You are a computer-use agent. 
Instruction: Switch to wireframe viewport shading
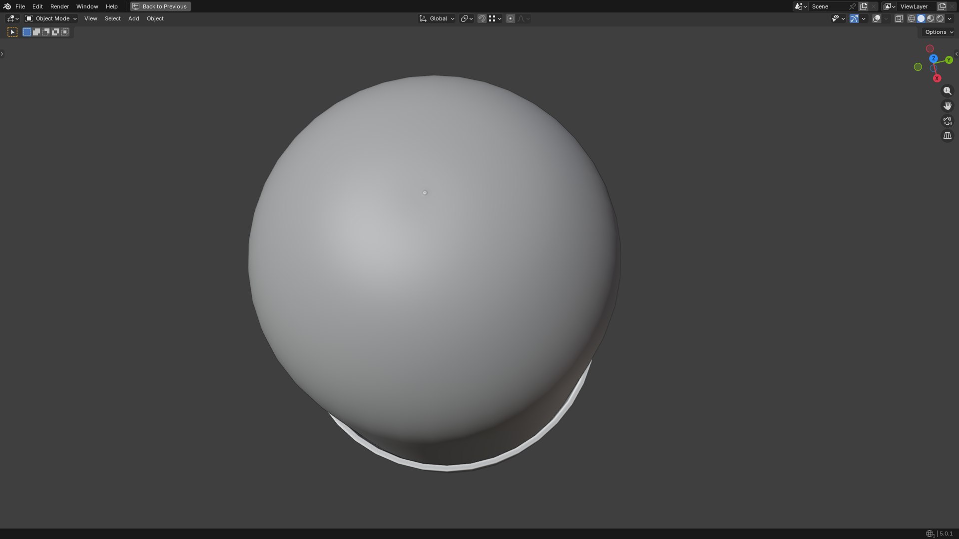[x=912, y=18]
